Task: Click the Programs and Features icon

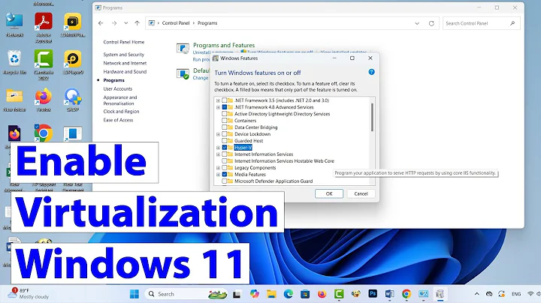Action: click(x=183, y=49)
